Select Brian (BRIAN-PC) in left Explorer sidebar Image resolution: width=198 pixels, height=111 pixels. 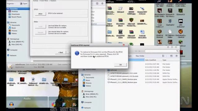16,42
